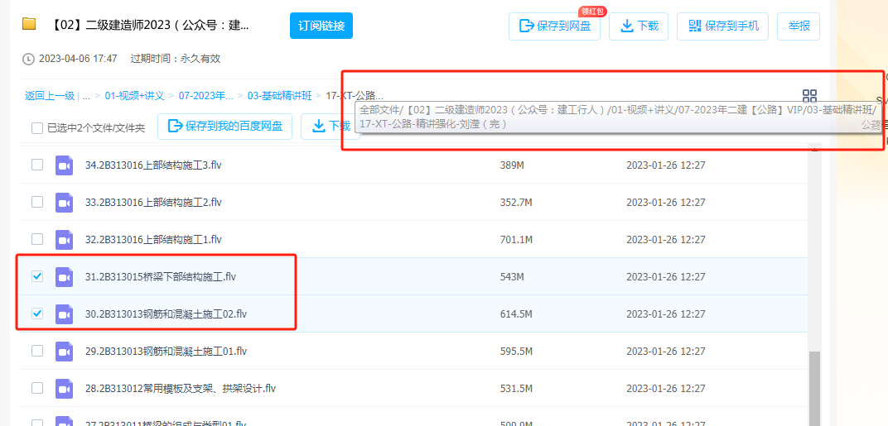Click the 531.5M size cell
Screen dimensions: 888x426
point(516,389)
